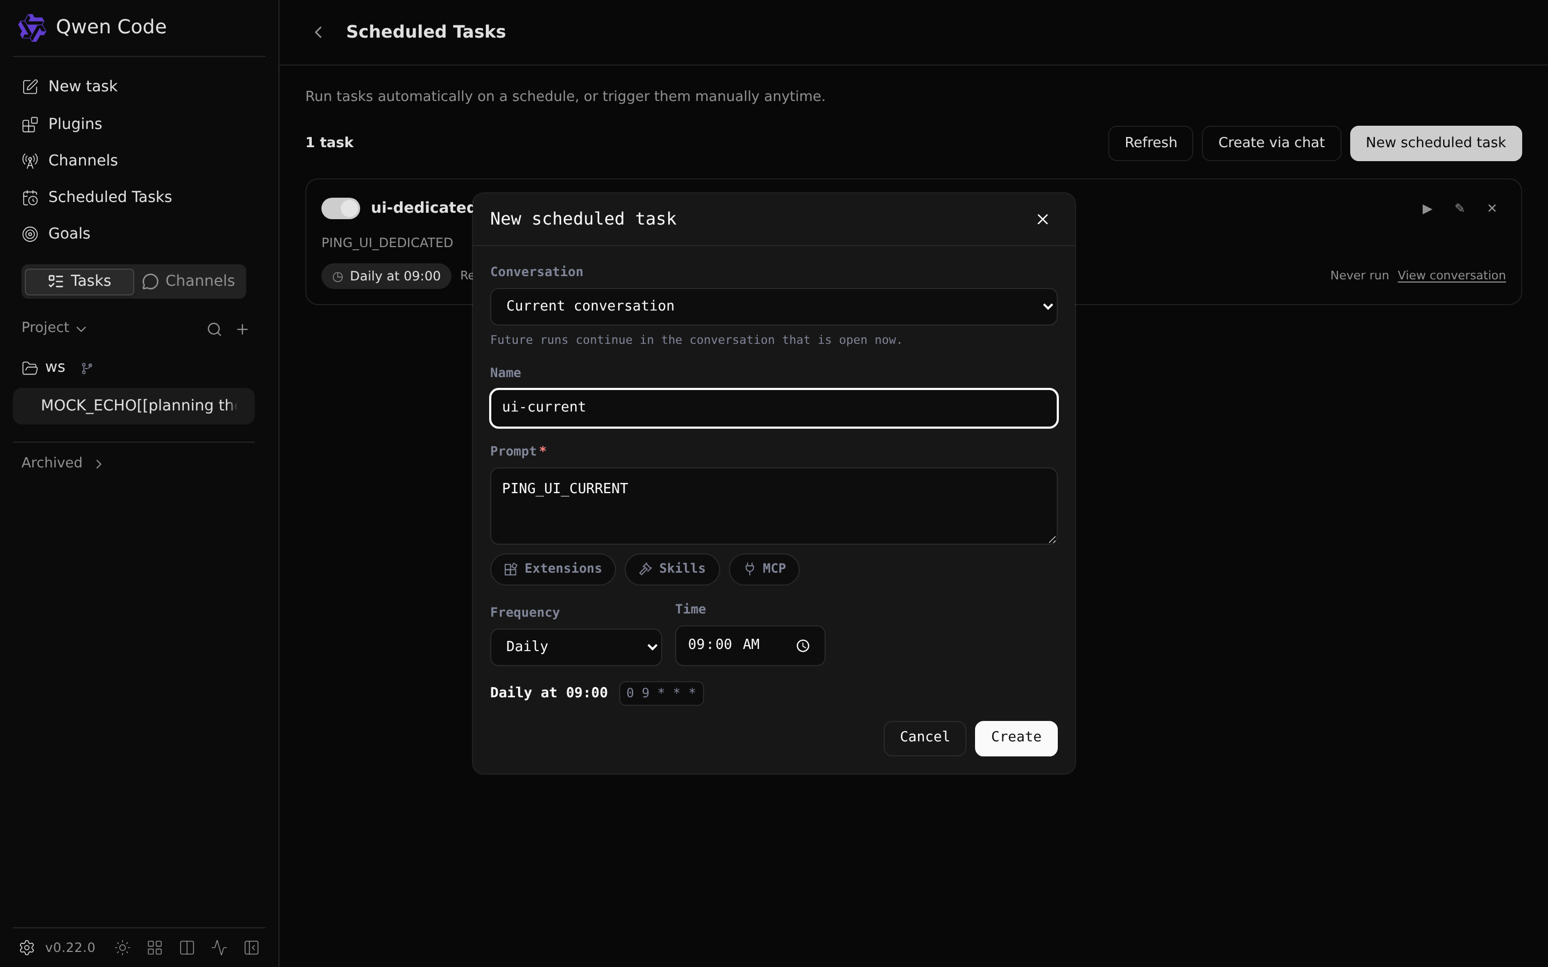
Task: Open the MOCK_ECHO[[planning conversation
Action: coord(134,406)
